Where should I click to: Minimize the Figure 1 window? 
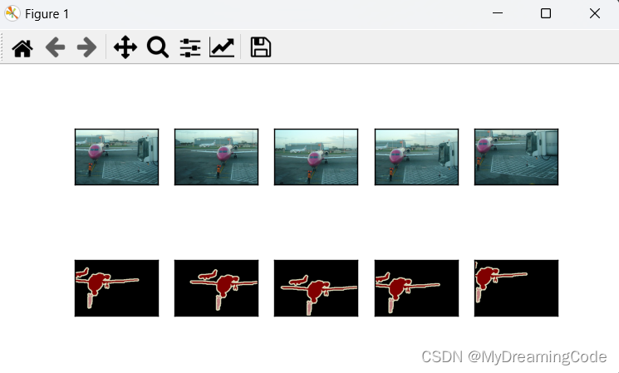point(498,13)
